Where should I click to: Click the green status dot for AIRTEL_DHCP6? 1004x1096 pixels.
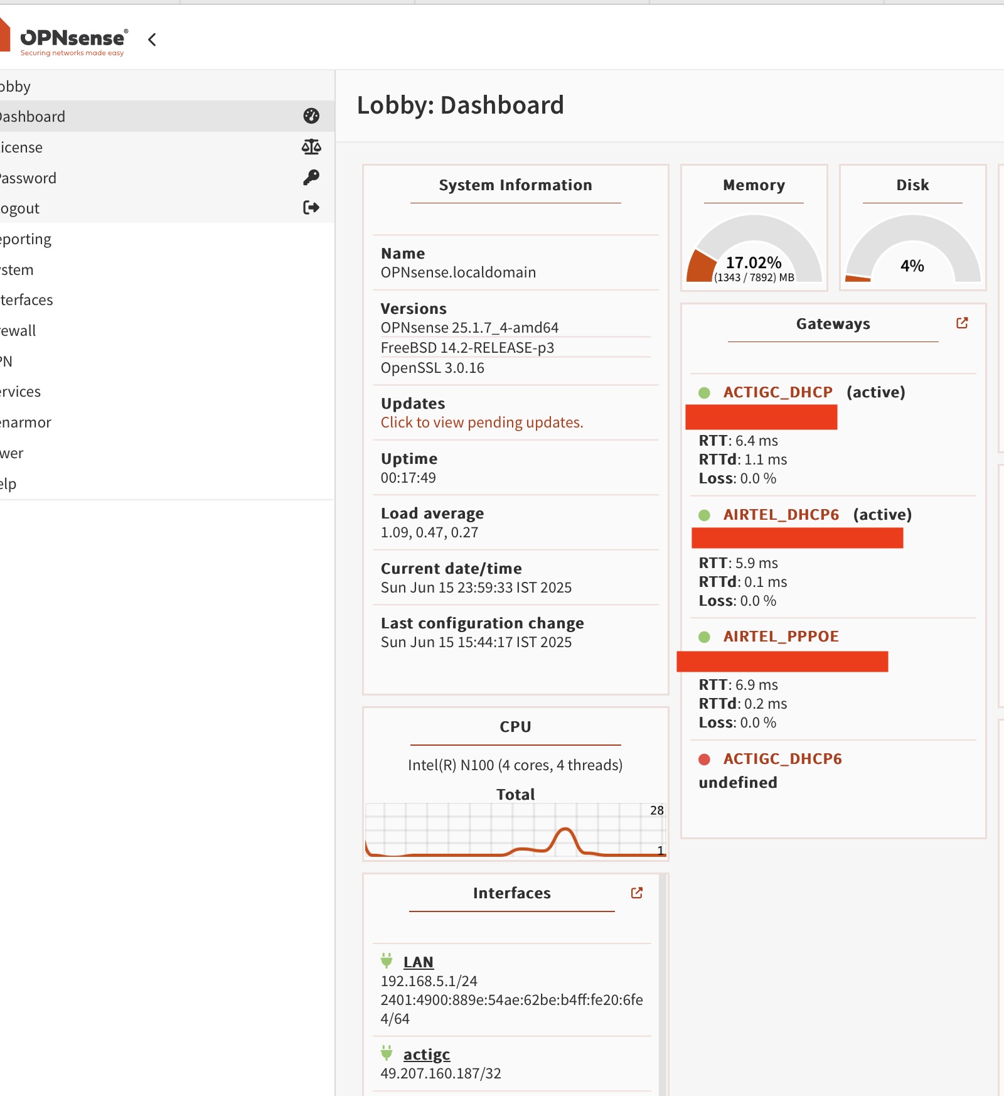click(x=704, y=515)
